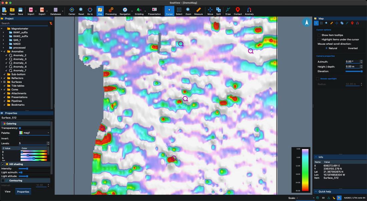Activate the Cursor tool in the top toolbar
Image resolution: width=367 pixels, height=201 pixels.
(x=169, y=11)
